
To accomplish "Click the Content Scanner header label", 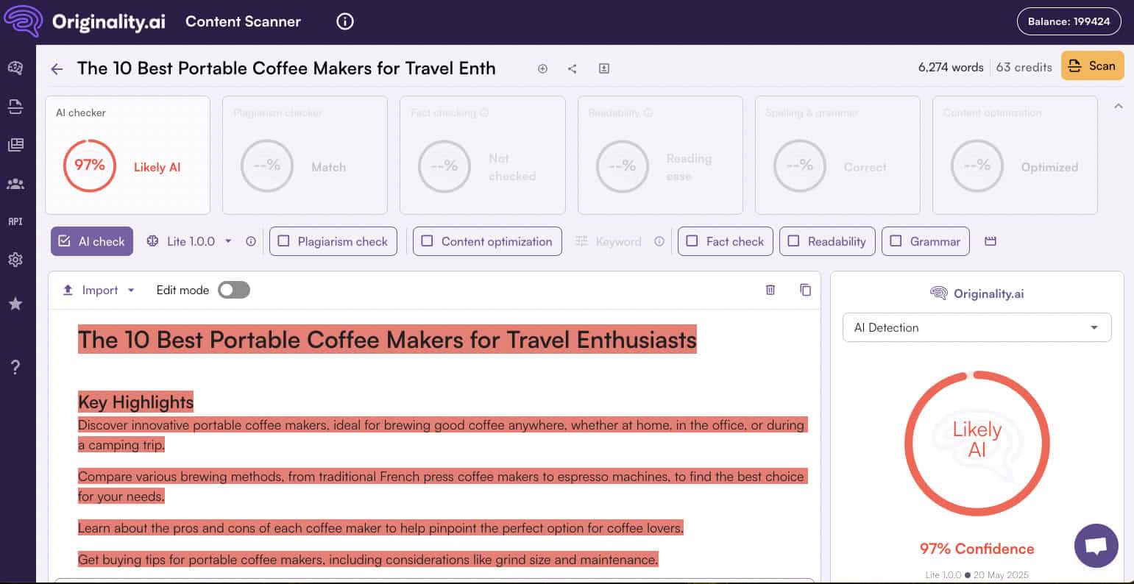I will tap(243, 21).
